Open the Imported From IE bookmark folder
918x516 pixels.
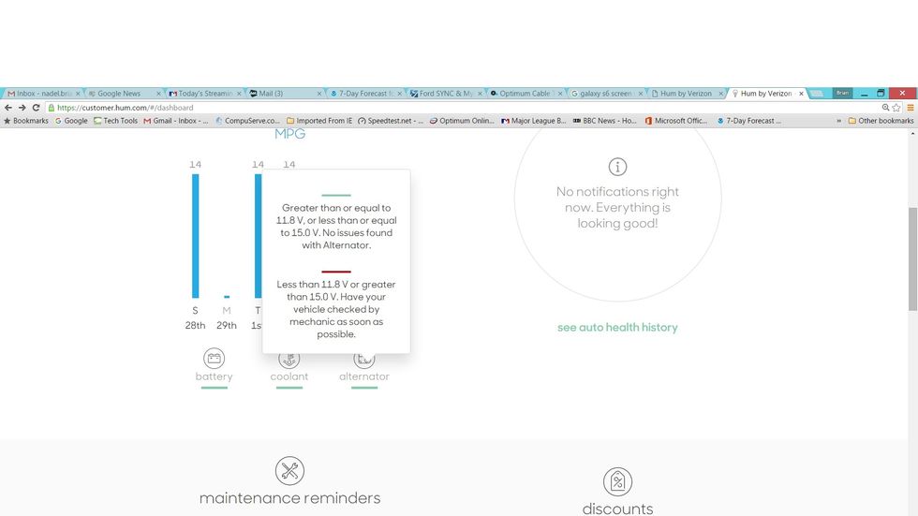(319, 121)
